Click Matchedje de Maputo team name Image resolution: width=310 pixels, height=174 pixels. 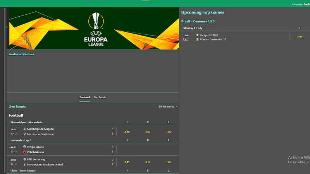pos(40,129)
